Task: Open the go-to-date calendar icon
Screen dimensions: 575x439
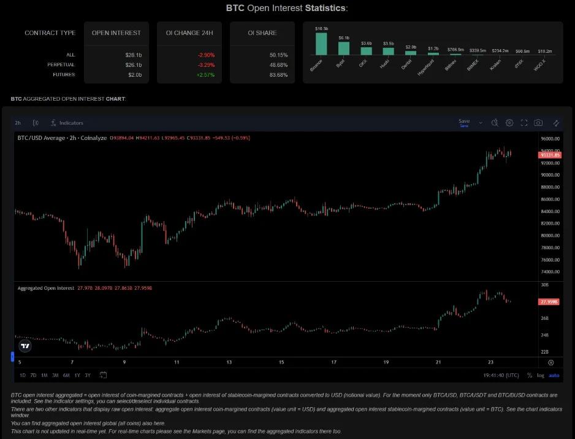Action: point(104,375)
